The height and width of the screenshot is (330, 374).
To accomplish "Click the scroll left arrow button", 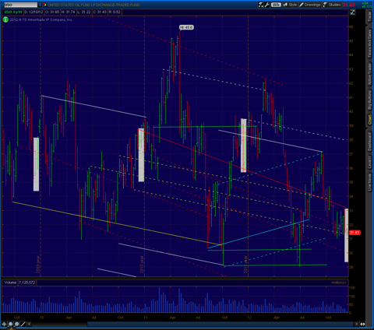I will [29, 324].
